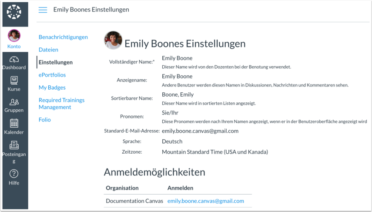Open My Badges link
Image resolution: width=372 pixels, height=212 pixels.
tap(52, 87)
